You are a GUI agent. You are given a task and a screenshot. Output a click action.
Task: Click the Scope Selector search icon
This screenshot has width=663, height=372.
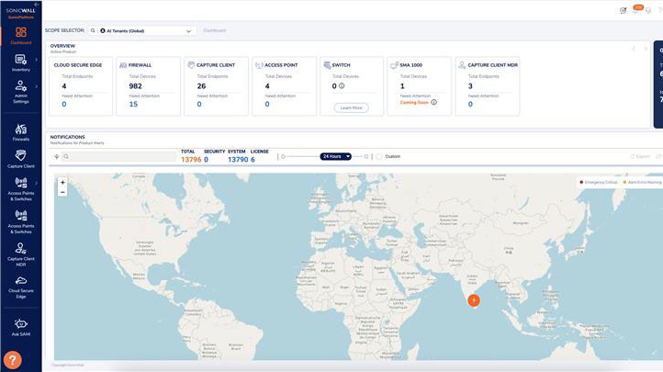click(93, 30)
